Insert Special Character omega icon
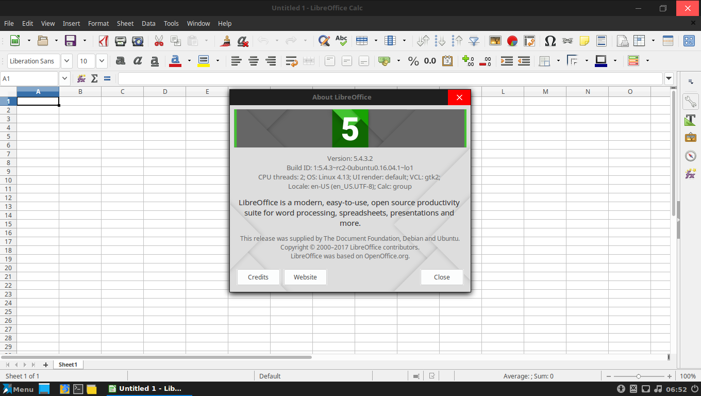This screenshot has width=701, height=396. click(x=550, y=41)
